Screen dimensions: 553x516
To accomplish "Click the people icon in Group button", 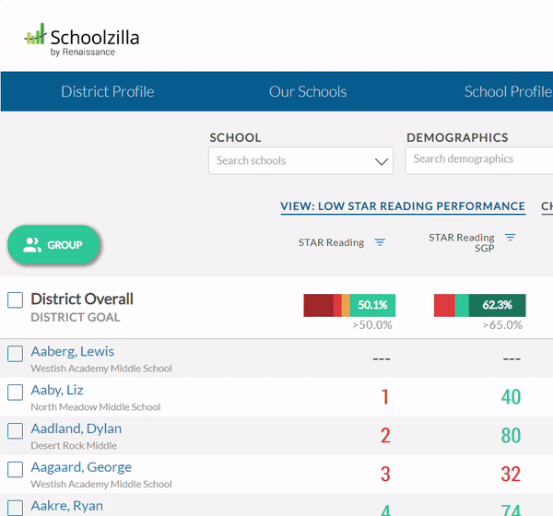I will pyautogui.click(x=32, y=245).
